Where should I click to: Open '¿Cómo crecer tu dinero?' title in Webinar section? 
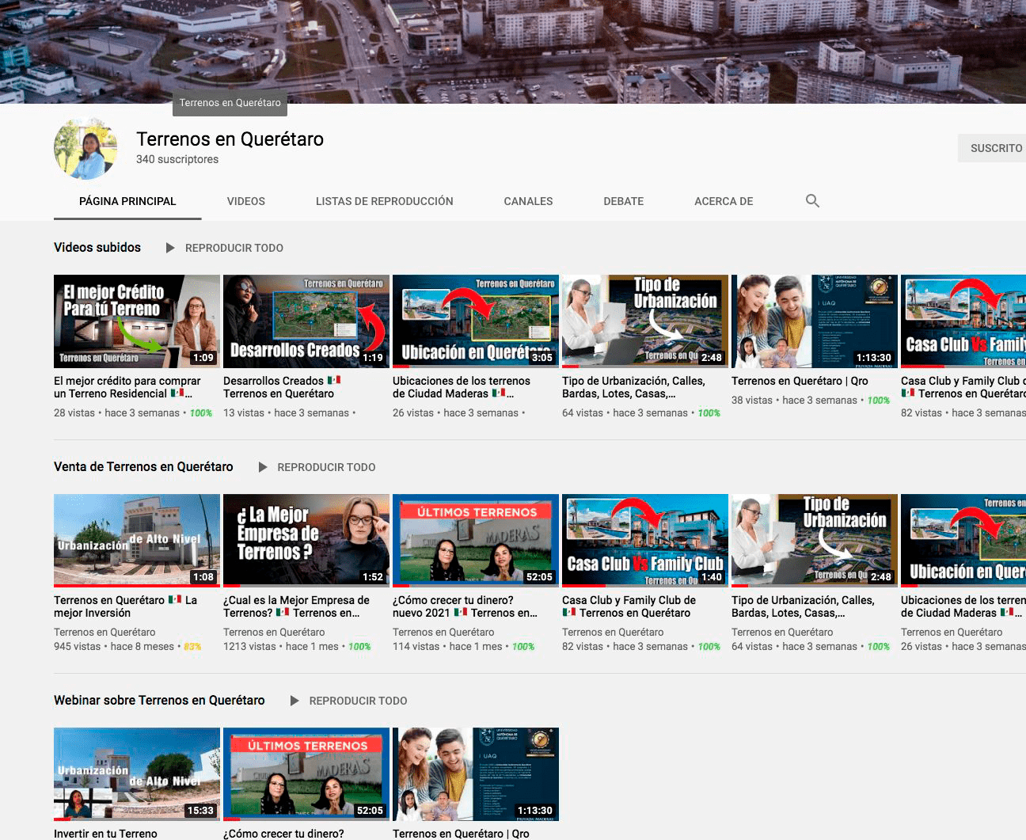tap(283, 834)
